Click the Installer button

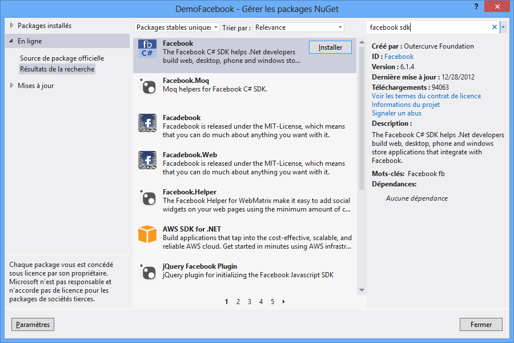coord(330,47)
